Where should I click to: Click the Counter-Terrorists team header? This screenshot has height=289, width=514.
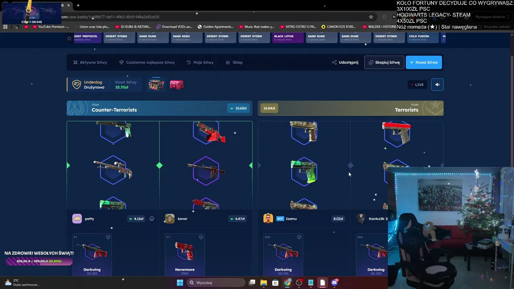[x=159, y=108]
